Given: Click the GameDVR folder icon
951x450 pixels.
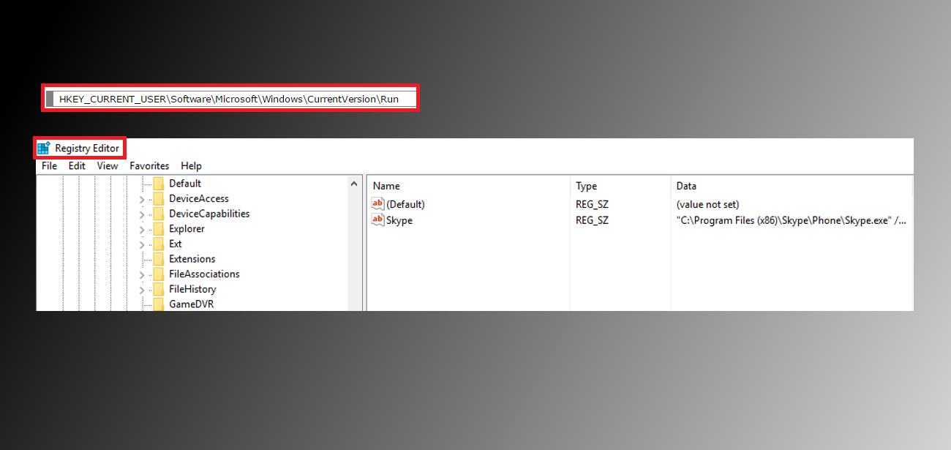Looking at the screenshot, I should pos(159,304).
